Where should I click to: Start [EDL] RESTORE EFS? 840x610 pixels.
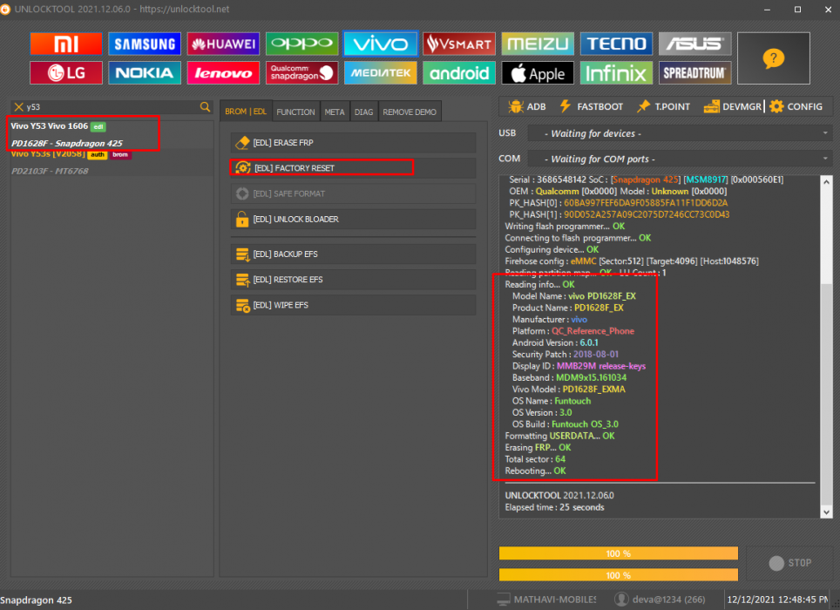click(353, 280)
